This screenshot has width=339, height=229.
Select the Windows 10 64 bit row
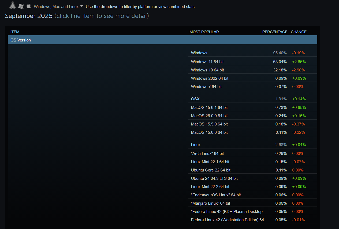(253, 70)
